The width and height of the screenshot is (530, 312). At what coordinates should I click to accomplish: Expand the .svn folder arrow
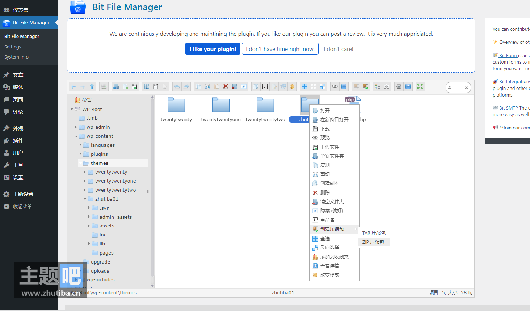(x=89, y=208)
